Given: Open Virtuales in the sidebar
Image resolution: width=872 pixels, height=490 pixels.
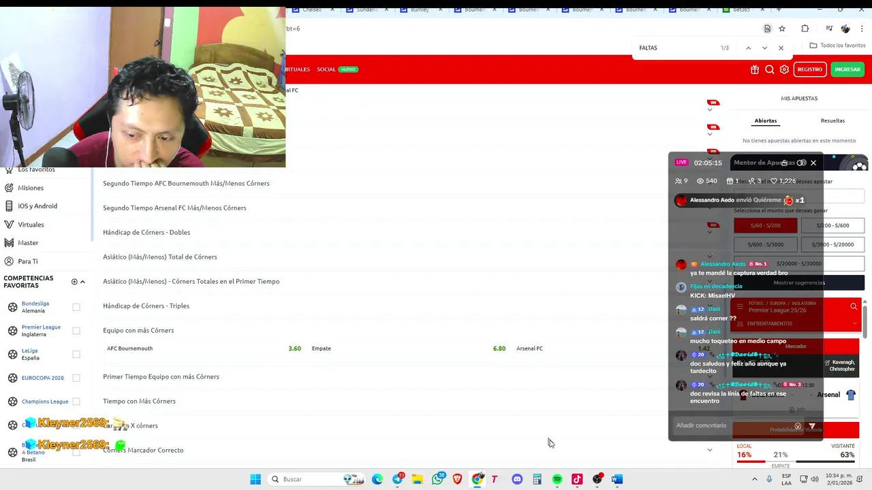Looking at the screenshot, I should pyautogui.click(x=31, y=225).
